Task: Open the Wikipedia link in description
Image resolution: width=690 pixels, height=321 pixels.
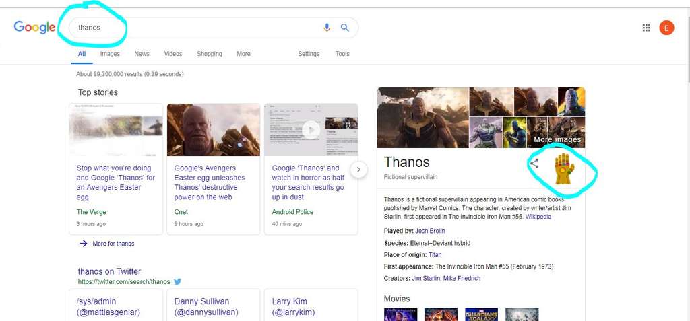Action: coord(538,217)
